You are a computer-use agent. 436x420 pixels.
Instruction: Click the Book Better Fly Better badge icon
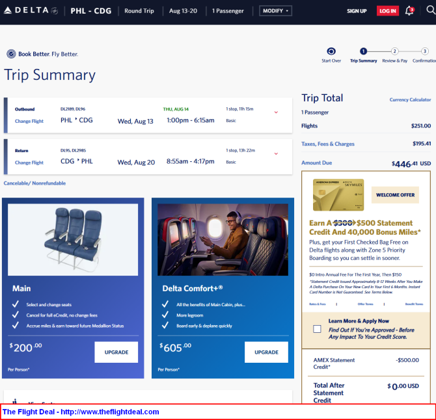pyautogui.click(x=11, y=53)
